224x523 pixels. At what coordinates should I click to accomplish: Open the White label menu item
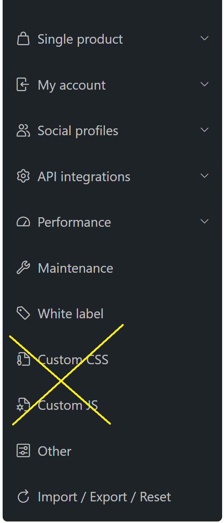point(112,314)
